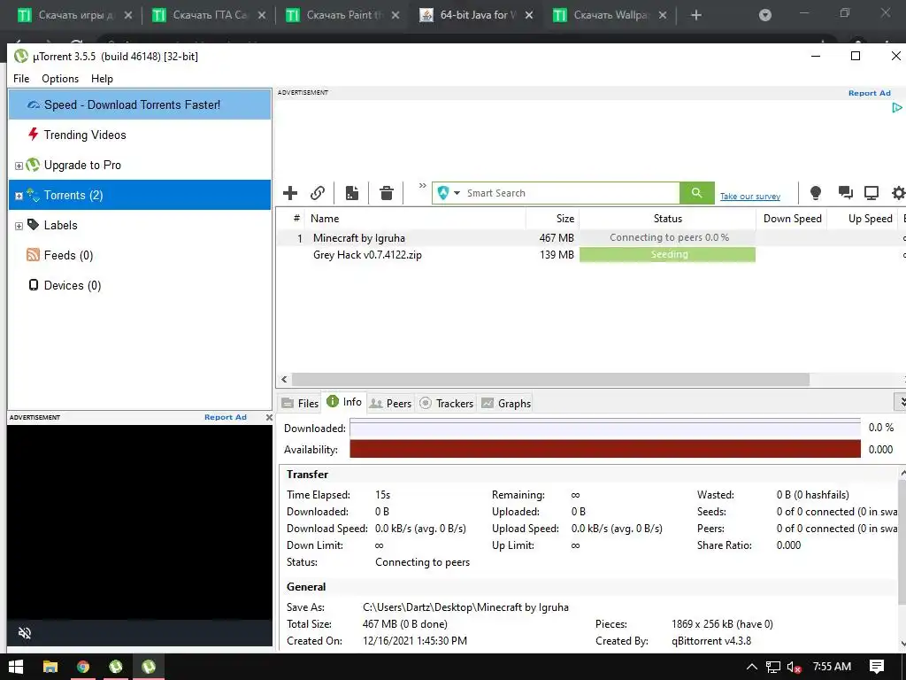
Task: Select Trending Videos in sidebar
Action: click(x=140, y=135)
